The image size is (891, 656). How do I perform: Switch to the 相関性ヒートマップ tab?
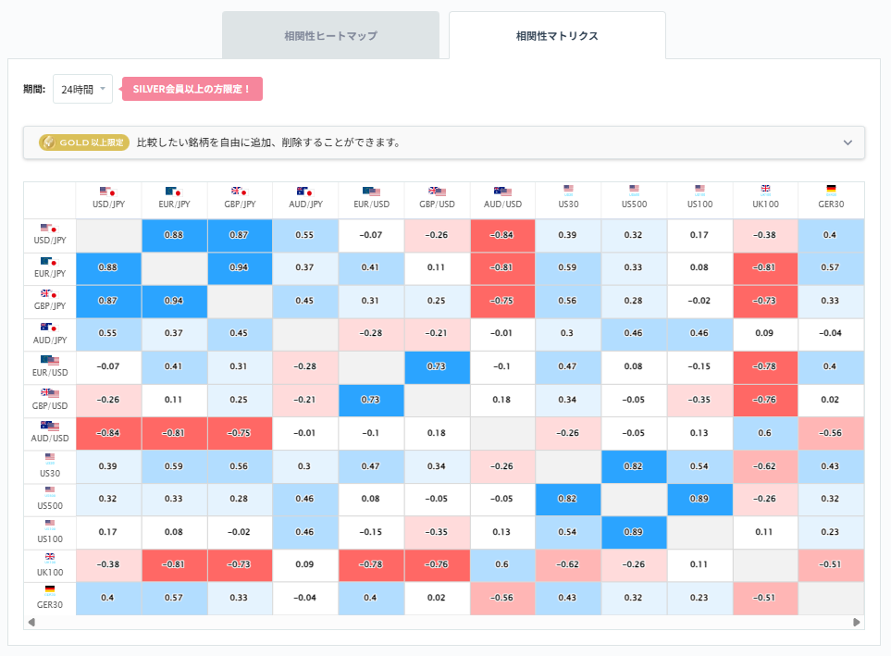point(330,34)
